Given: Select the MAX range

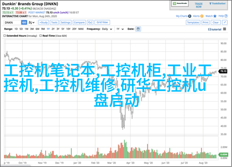Looking at the screenshot, I should (x=81, y=29).
